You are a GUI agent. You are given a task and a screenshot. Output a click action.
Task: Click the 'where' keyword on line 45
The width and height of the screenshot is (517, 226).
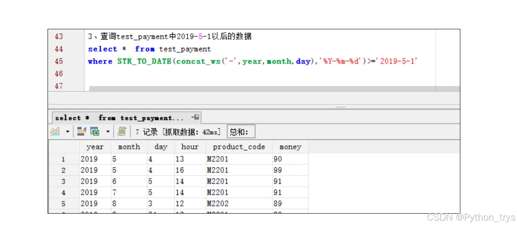click(x=100, y=61)
